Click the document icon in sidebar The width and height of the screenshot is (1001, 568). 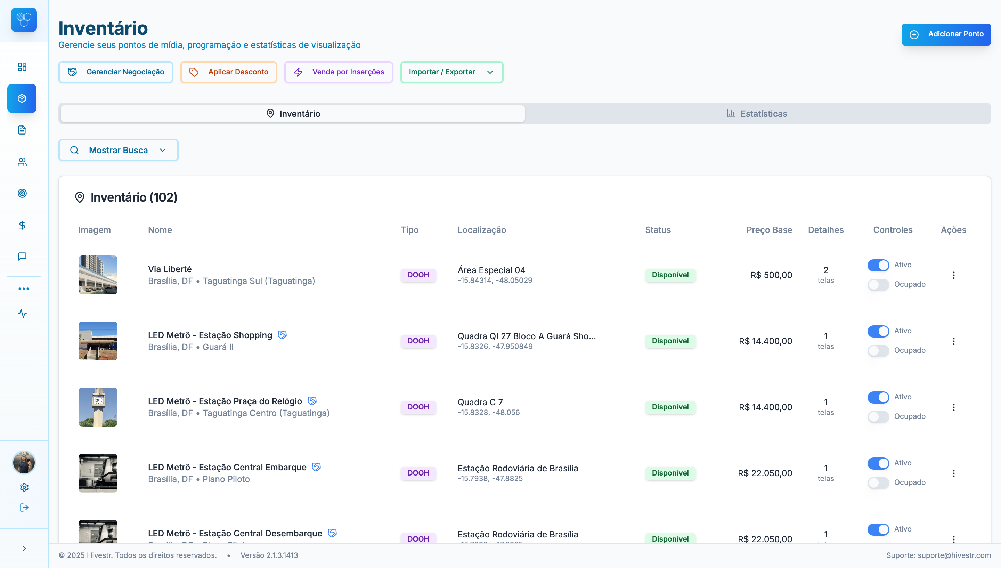(22, 130)
